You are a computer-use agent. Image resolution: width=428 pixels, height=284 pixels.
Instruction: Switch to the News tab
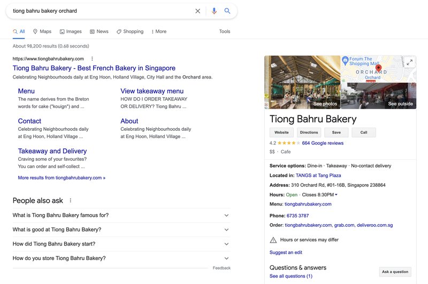[99, 31]
